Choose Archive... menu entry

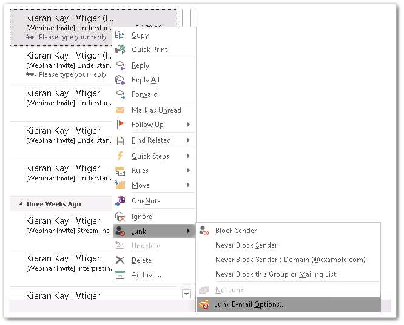tap(154, 275)
